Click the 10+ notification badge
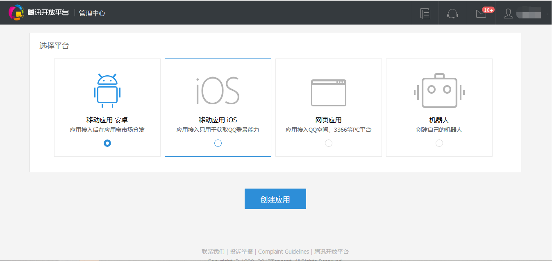The height and width of the screenshot is (261, 552). [x=488, y=10]
